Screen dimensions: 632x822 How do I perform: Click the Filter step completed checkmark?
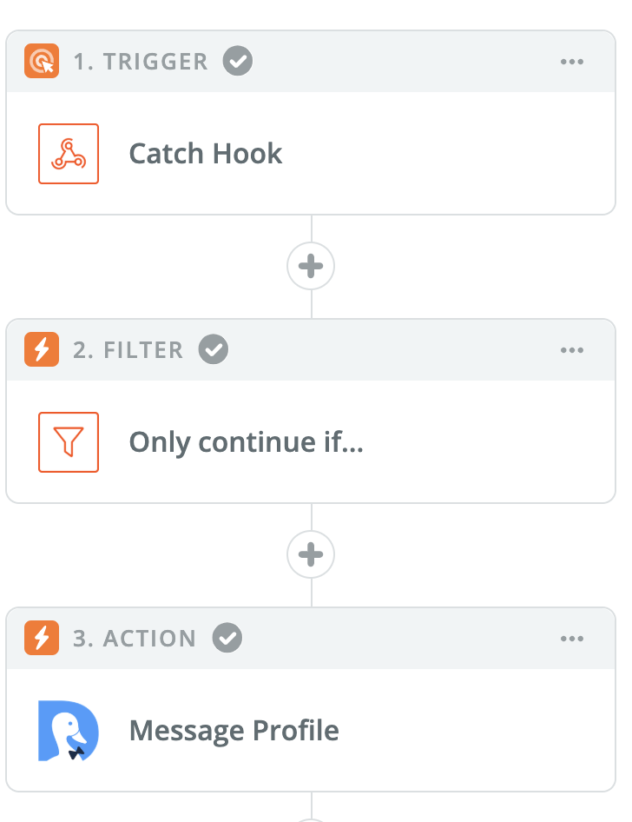pos(213,349)
